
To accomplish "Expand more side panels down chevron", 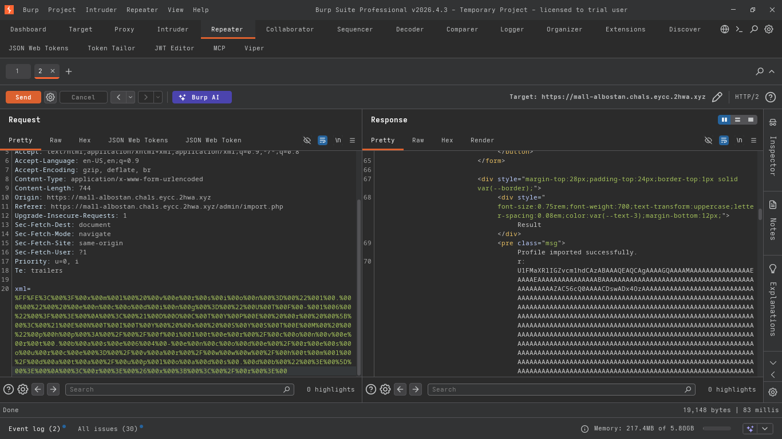I will tap(772, 363).
